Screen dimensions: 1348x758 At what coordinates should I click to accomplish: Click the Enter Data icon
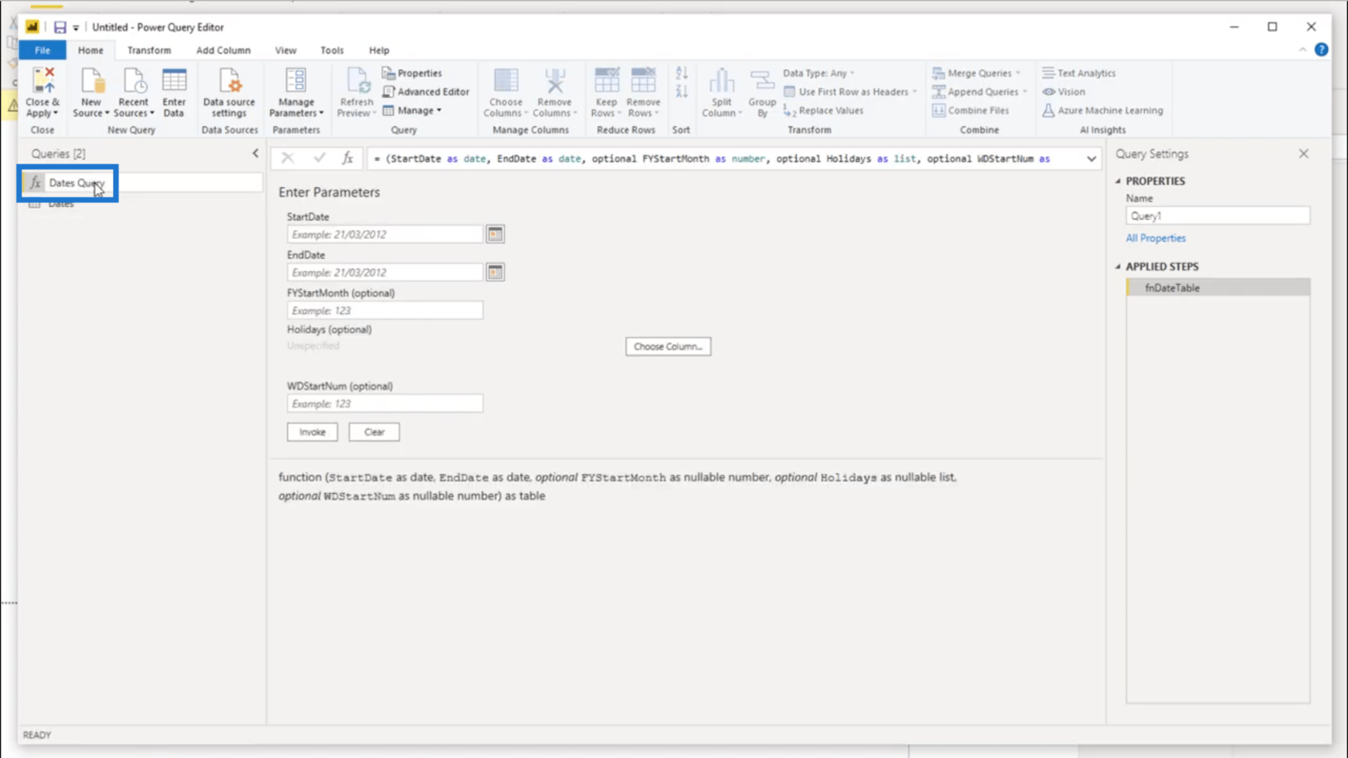click(174, 81)
